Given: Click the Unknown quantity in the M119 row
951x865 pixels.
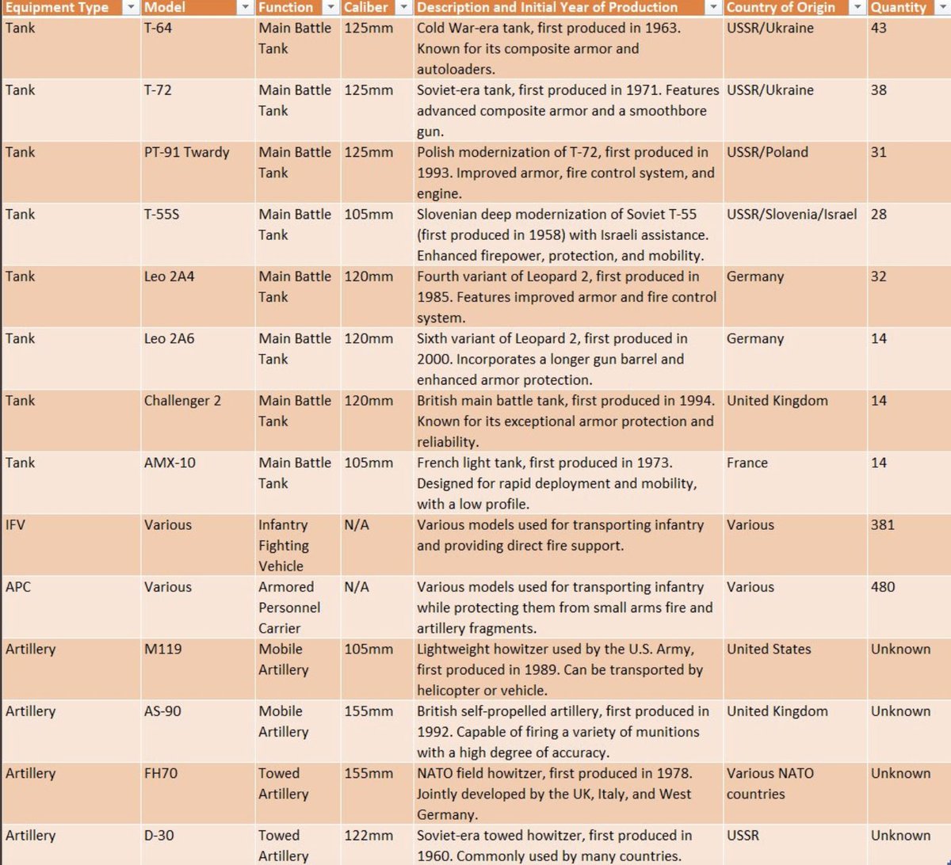Looking at the screenshot, I should tap(909, 669).
